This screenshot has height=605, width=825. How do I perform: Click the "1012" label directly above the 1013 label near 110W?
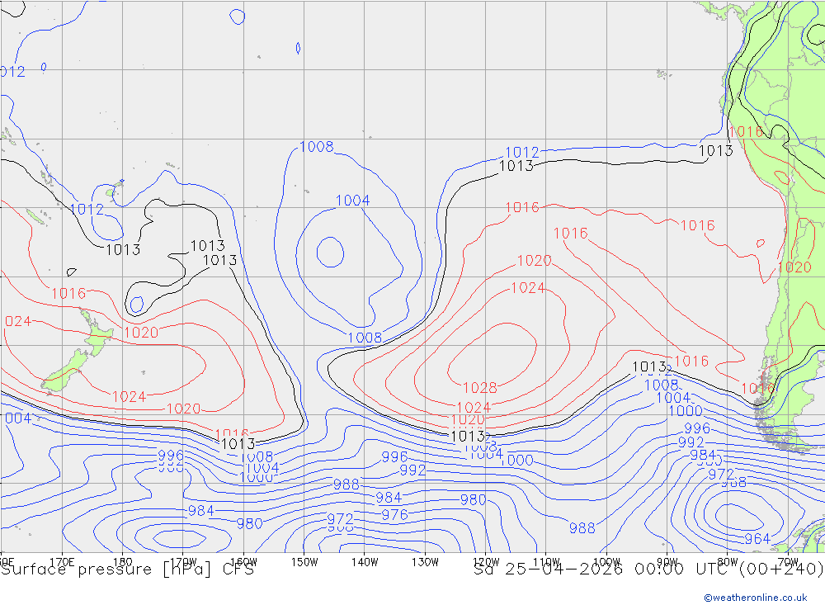coord(522,153)
